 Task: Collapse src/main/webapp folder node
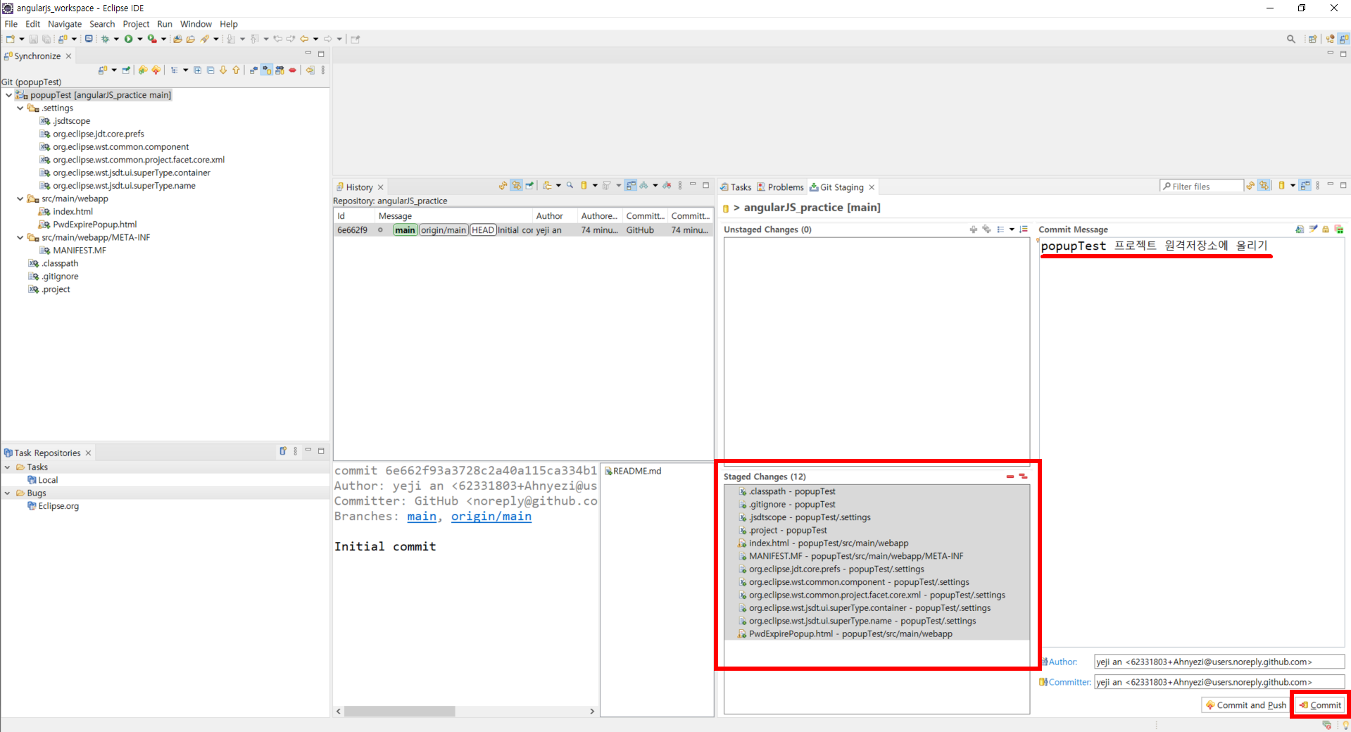point(20,198)
